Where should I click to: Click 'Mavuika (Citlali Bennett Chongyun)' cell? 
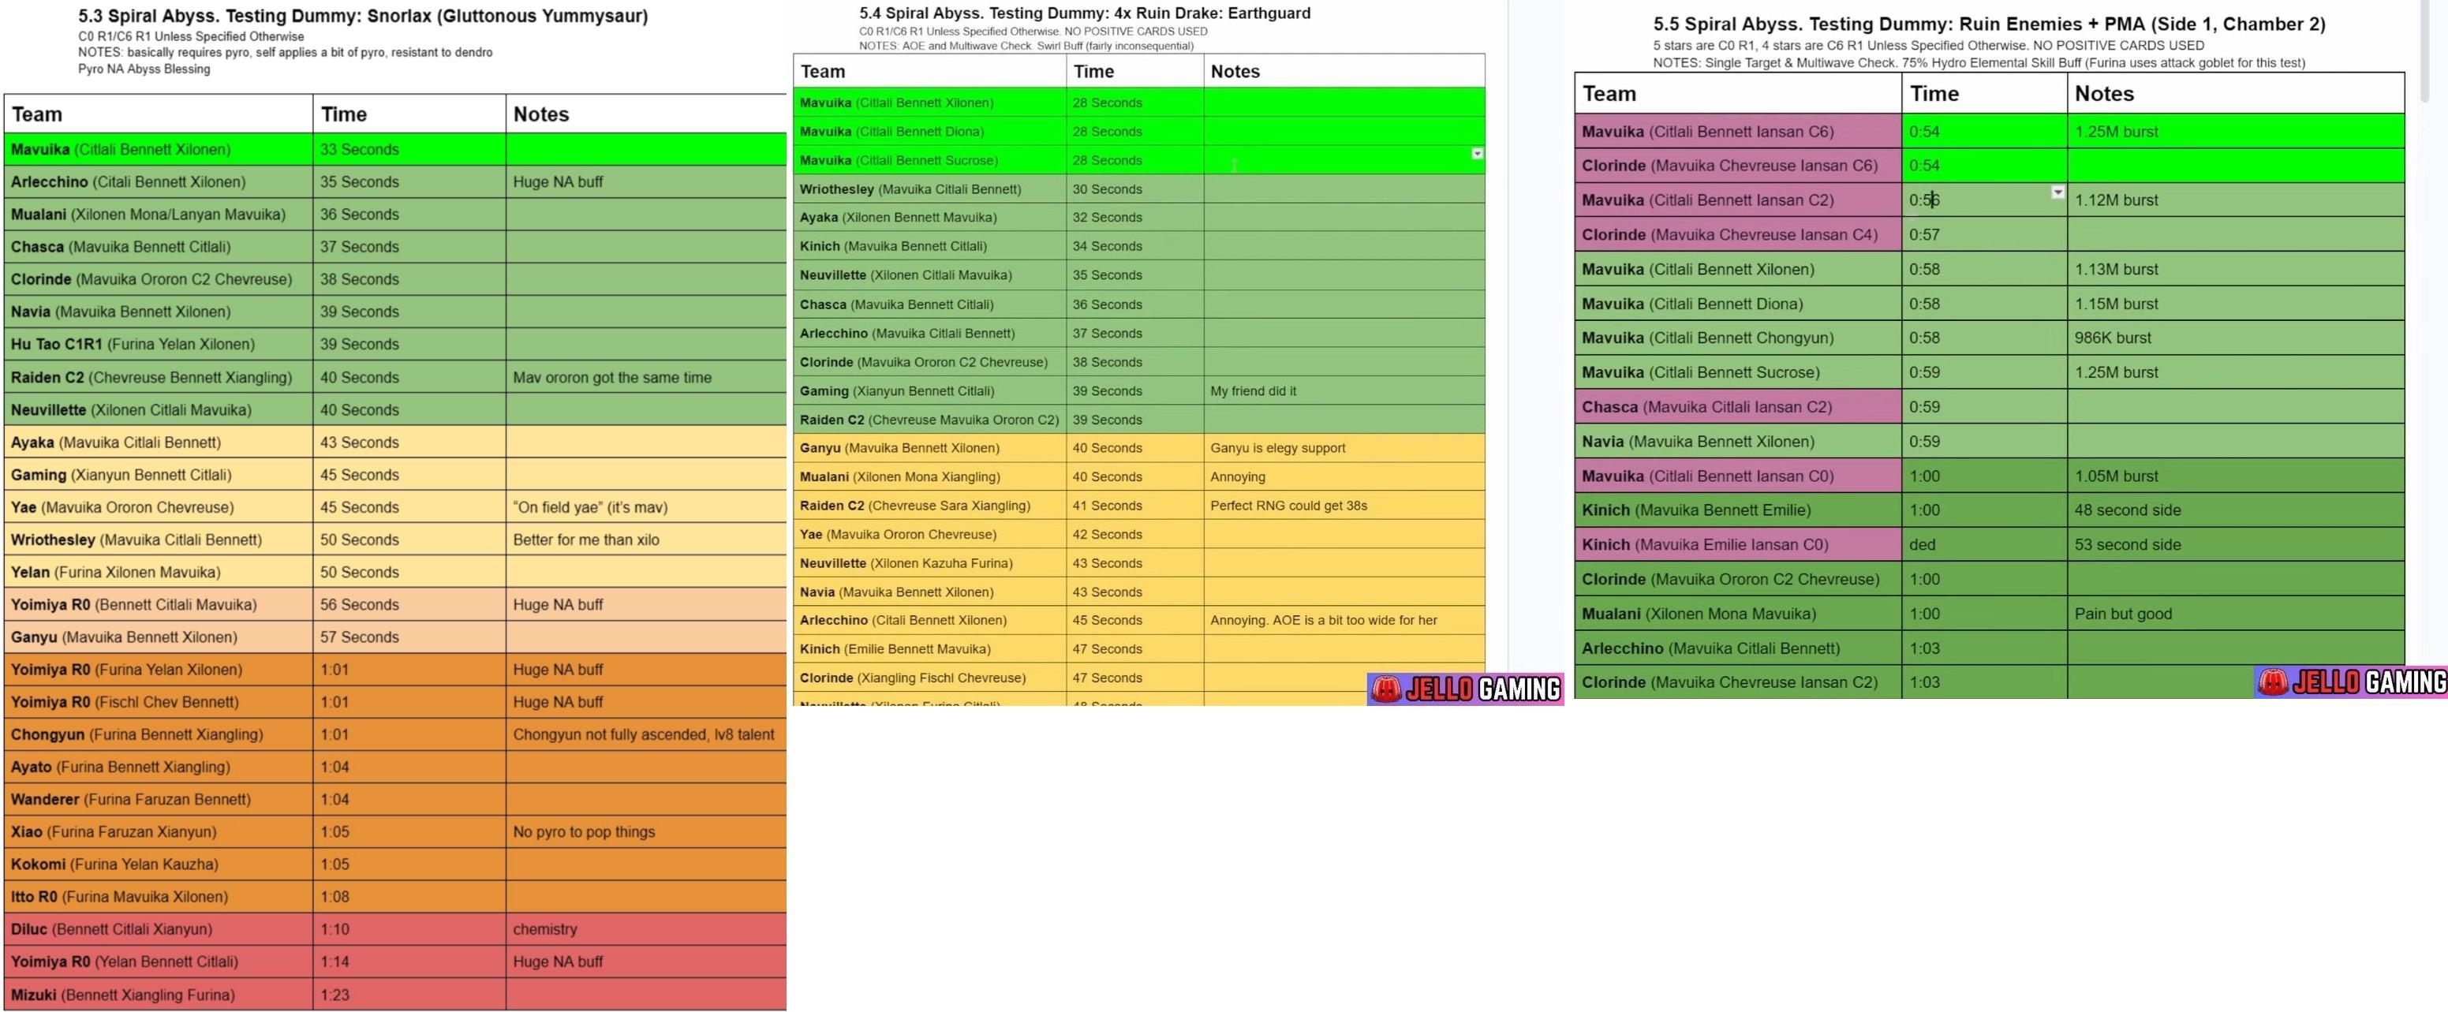[1738, 338]
